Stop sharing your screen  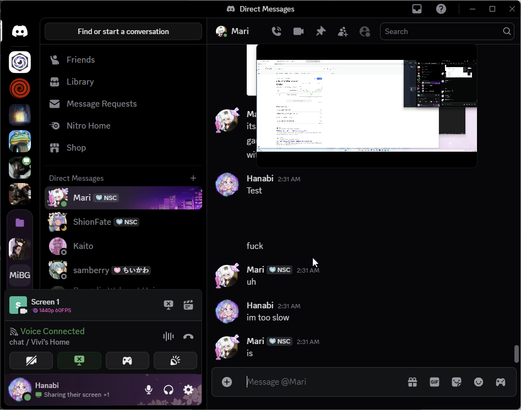pyautogui.click(x=79, y=361)
